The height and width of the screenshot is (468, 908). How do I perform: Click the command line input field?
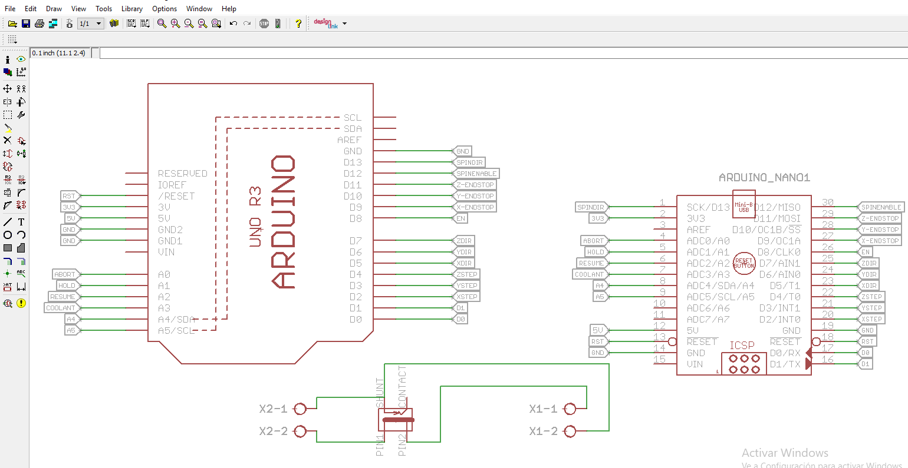coord(504,53)
